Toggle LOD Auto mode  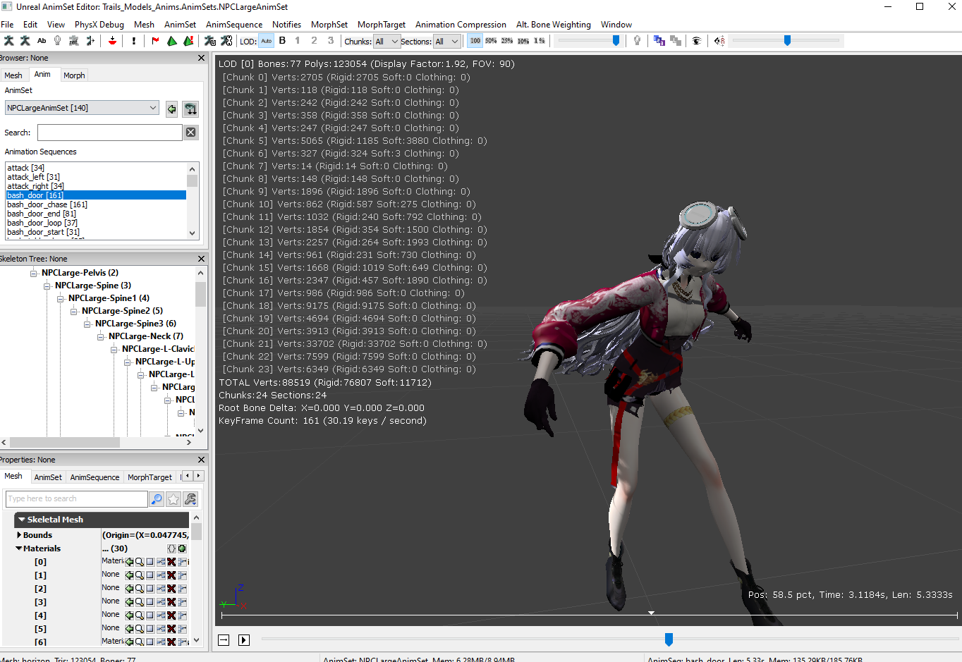tap(266, 41)
